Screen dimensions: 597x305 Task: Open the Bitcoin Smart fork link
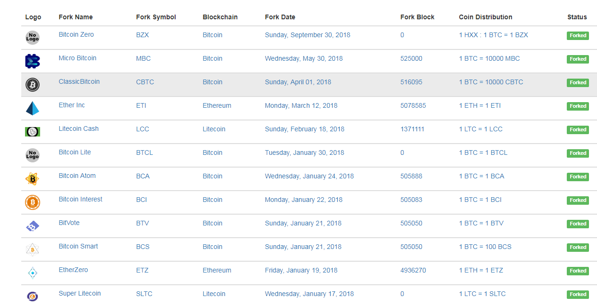coord(78,246)
